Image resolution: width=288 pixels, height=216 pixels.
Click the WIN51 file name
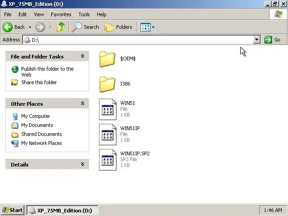tap(127, 103)
